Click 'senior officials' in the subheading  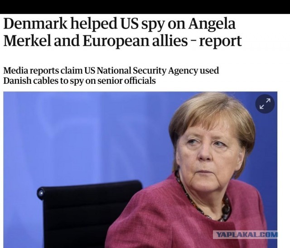coord(126,81)
